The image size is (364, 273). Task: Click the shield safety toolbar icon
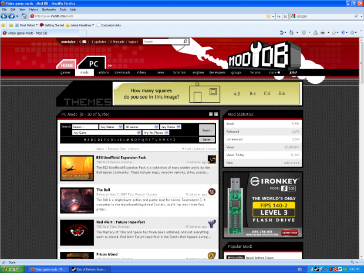pyautogui.click(x=343, y=32)
